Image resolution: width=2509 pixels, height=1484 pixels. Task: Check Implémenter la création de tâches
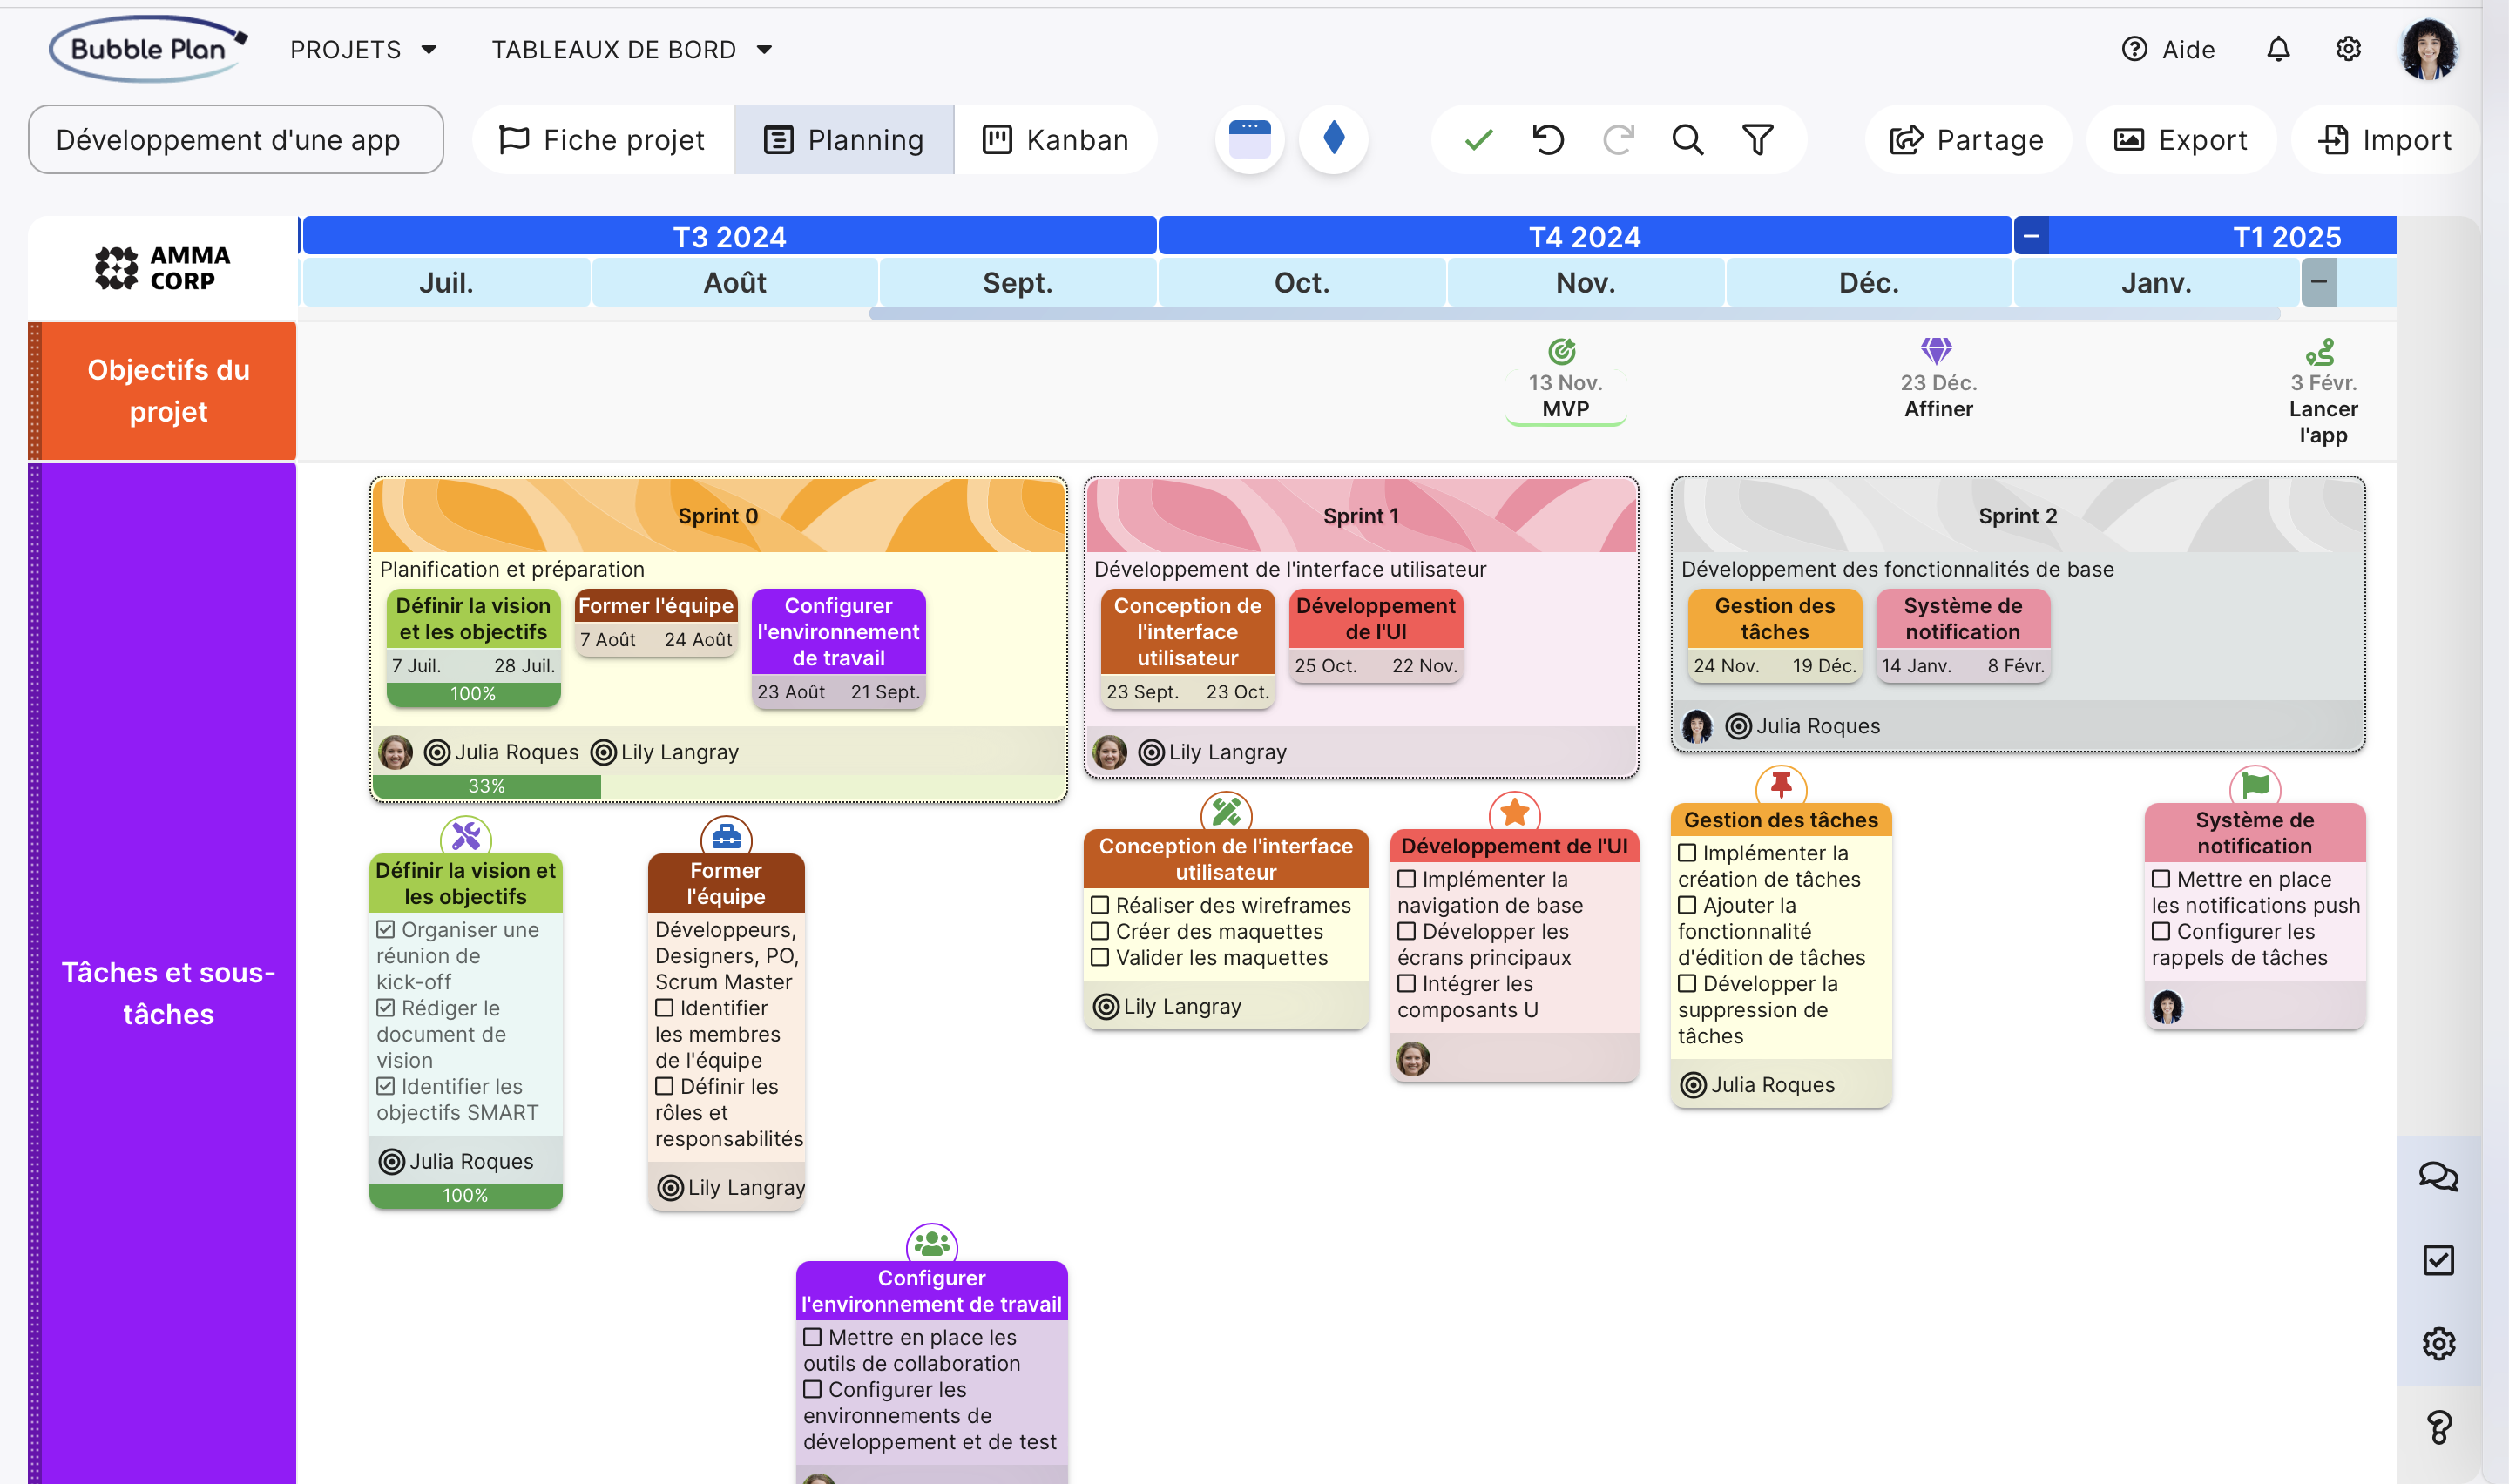click(1687, 852)
